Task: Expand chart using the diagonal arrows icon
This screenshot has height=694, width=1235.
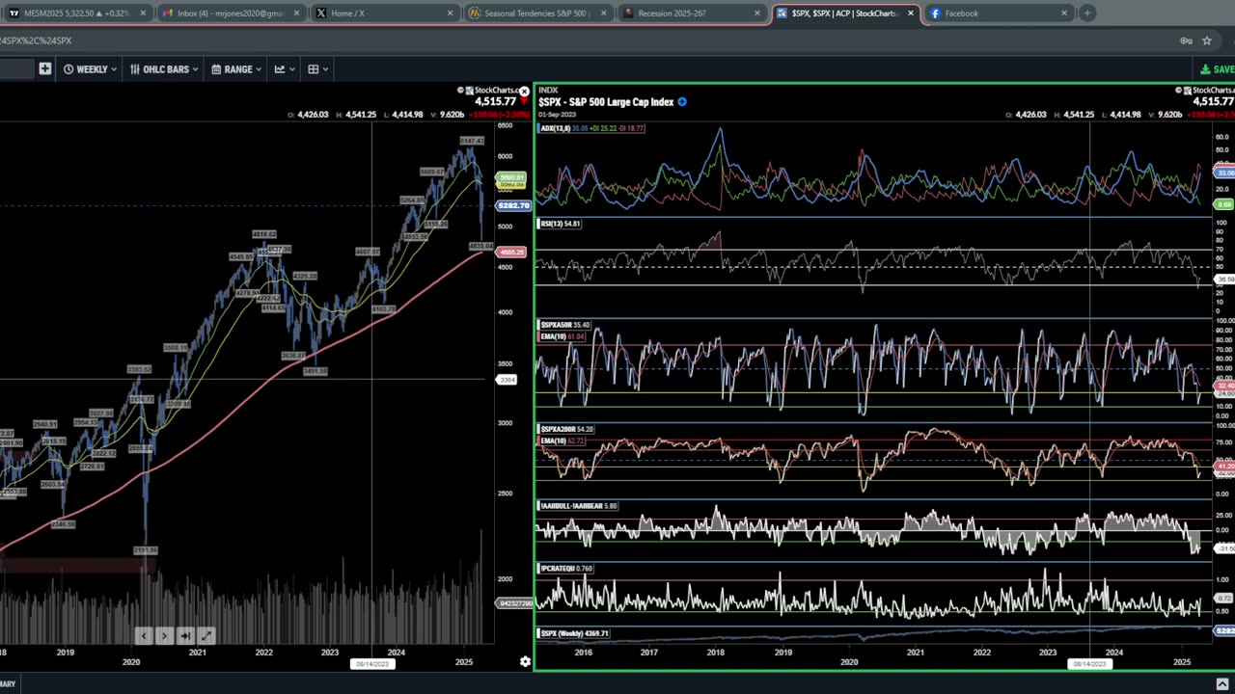Action: pyautogui.click(x=206, y=636)
